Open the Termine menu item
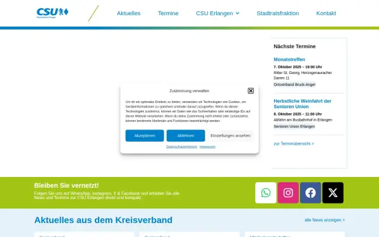Viewport: 379px width, 237px height. click(168, 13)
